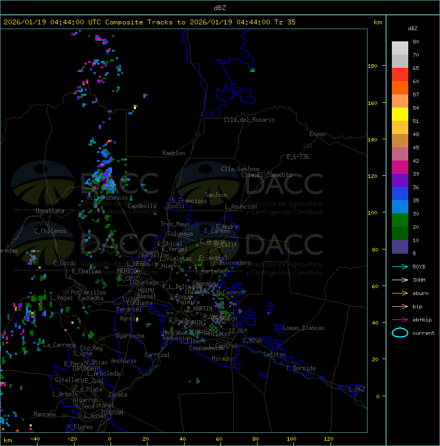Image resolution: width=440 pixels, height=446 pixels.
Task: Click the Tulumaya map label
Action: click(180, 234)
